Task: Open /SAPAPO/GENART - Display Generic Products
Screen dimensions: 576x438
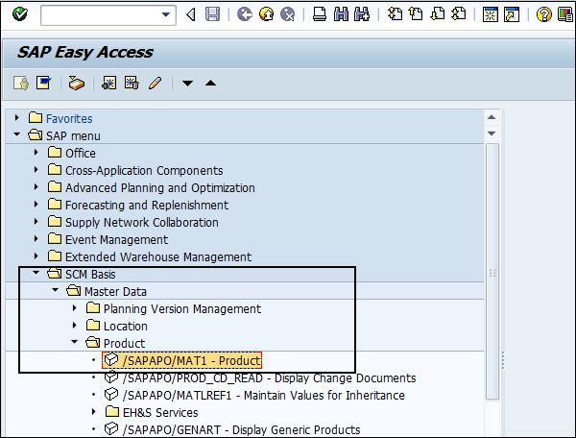Action: [x=241, y=429]
